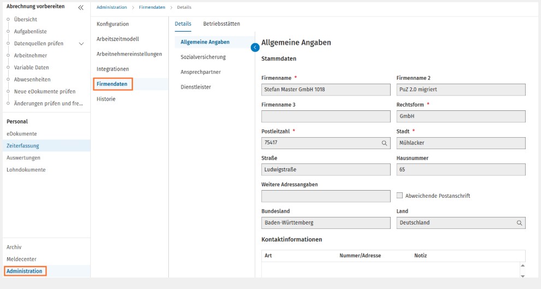Open Neue eDokumente prüfen item
The height and width of the screenshot is (289, 541).
[x=45, y=92]
